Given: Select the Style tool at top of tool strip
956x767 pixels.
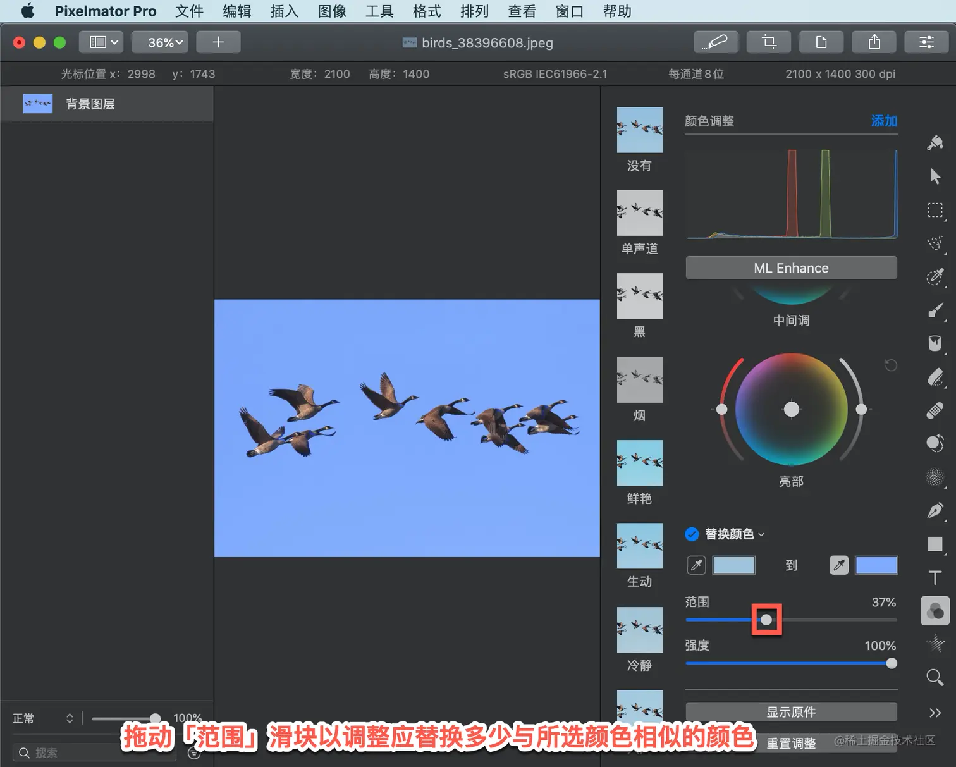Looking at the screenshot, I should (x=935, y=143).
